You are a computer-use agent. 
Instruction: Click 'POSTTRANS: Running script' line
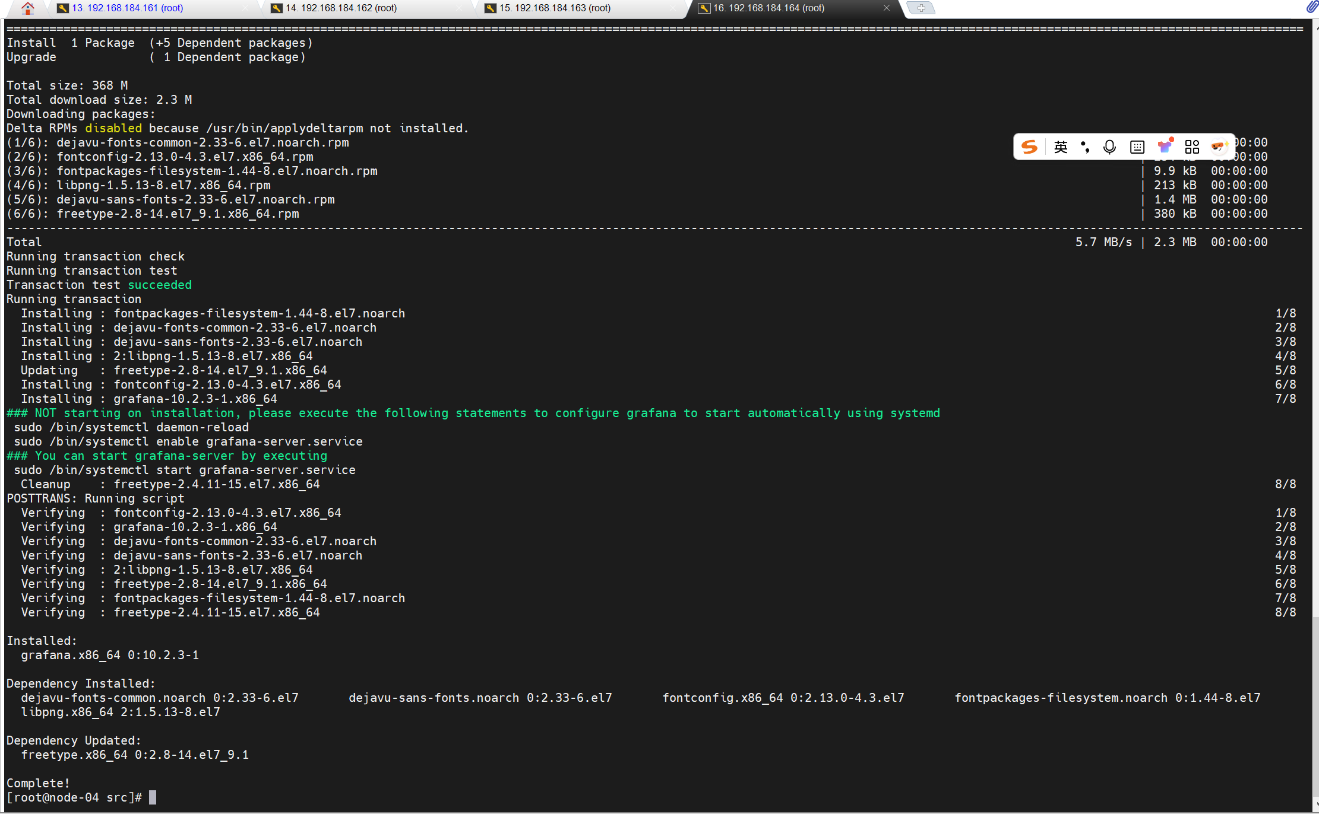tap(96, 498)
